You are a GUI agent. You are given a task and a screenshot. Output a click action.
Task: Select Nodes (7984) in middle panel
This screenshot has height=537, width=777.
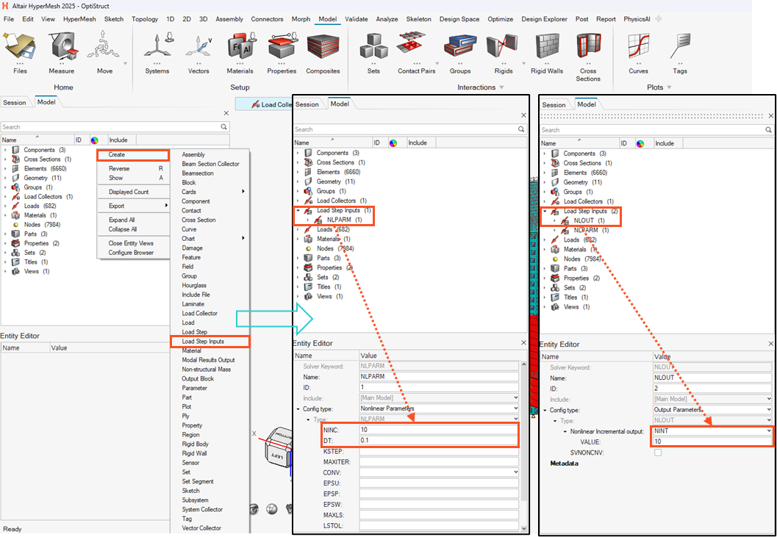[x=336, y=248]
